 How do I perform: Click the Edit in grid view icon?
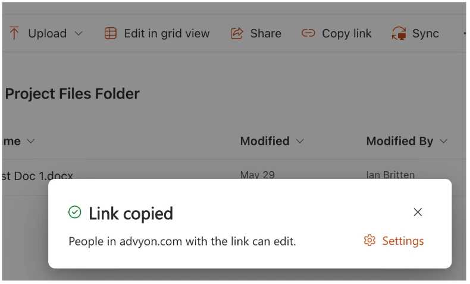click(x=111, y=33)
